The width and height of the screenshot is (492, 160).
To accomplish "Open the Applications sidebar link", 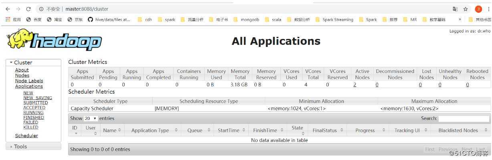I will 29,86.
